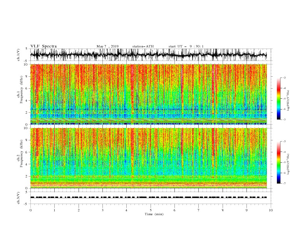Click the ch.2 "Frequency (kHz)" axis label

[x=22, y=153]
